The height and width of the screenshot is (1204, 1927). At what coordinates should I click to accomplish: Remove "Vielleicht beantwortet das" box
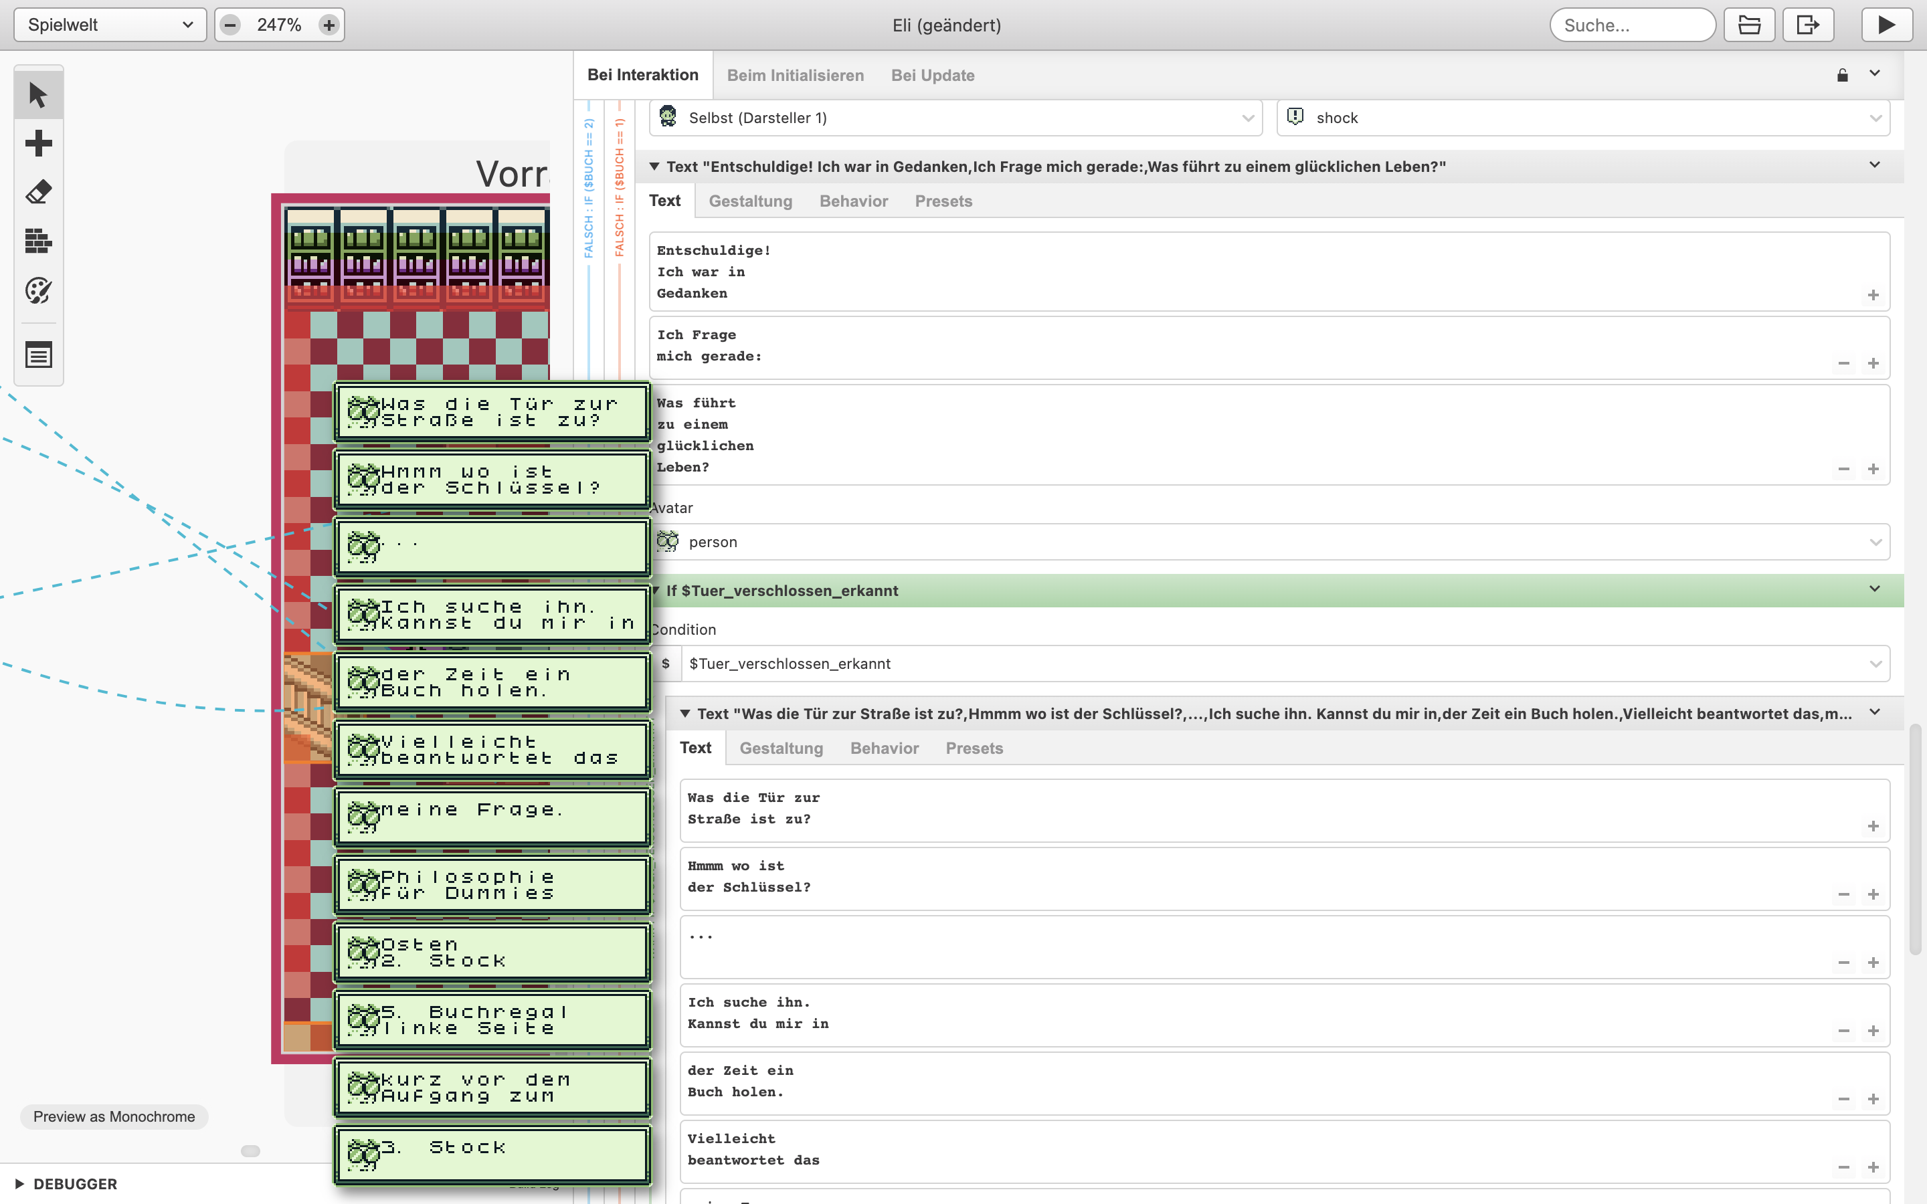coord(1843,1168)
